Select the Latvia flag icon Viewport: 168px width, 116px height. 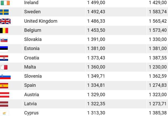[4, 104]
